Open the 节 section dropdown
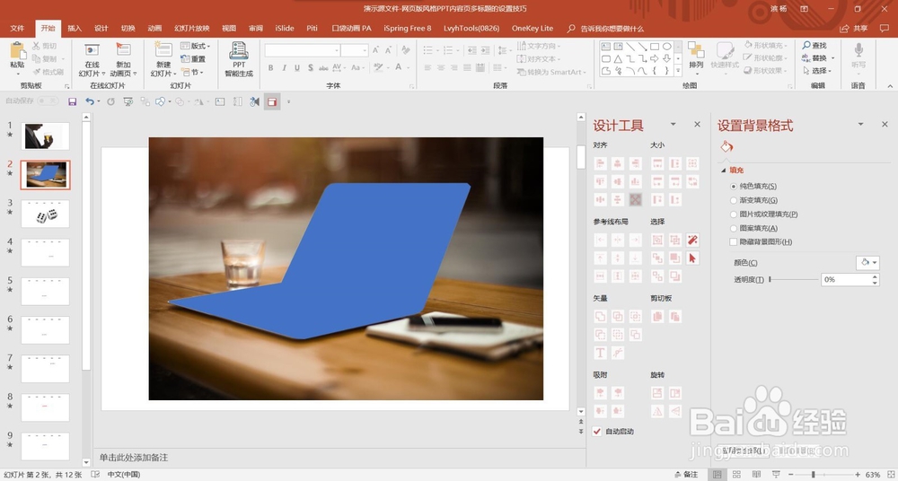This screenshot has height=481, width=898. 192,72
